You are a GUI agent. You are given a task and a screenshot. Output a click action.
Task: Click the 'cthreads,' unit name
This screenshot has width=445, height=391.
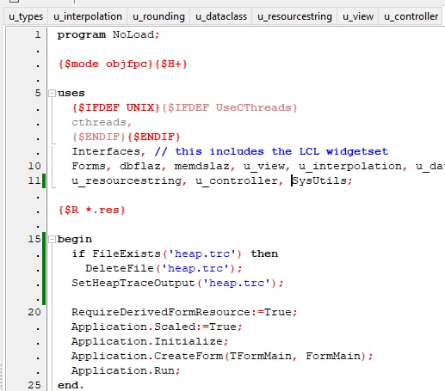102,123
